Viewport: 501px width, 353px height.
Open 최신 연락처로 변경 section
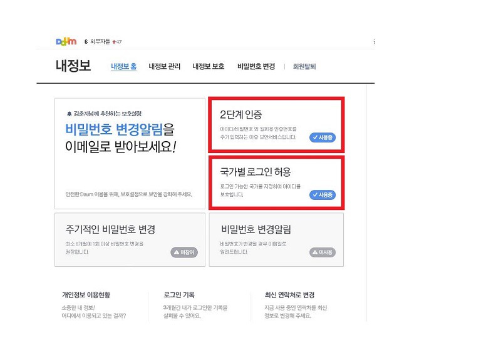pos(289,295)
